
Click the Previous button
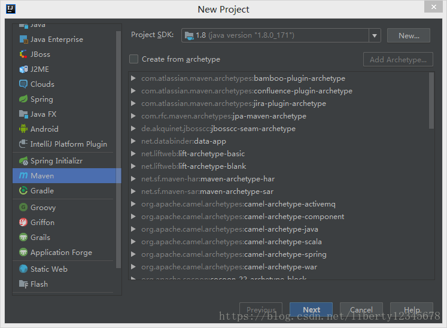261,310
